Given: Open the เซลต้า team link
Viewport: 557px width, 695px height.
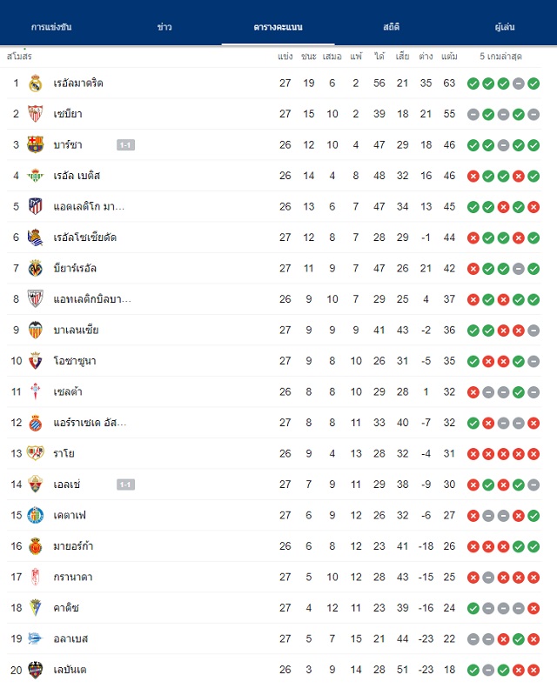Looking at the screenshot, I should tap(68, 391).
